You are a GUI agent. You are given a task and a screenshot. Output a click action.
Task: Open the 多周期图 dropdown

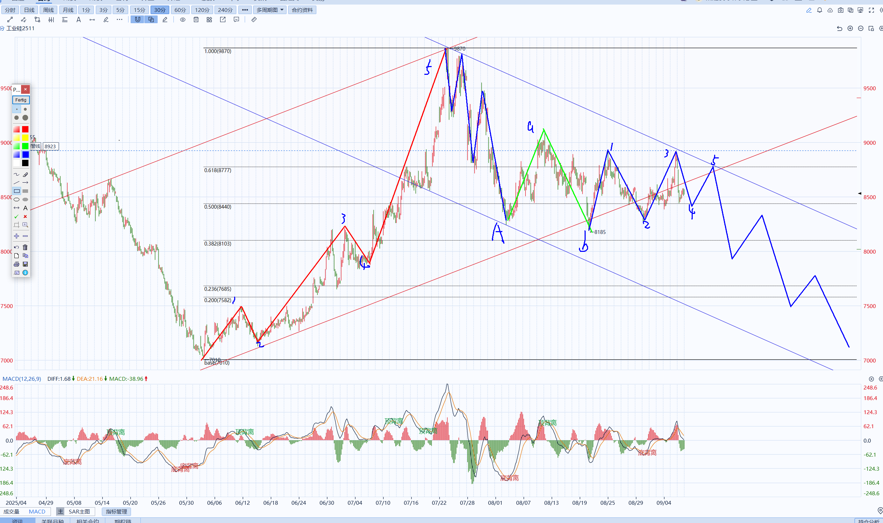coord(269,10)
